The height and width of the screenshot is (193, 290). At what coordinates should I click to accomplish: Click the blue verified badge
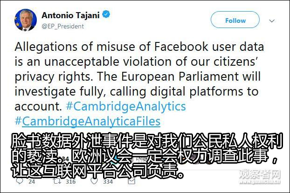(107, 15)
